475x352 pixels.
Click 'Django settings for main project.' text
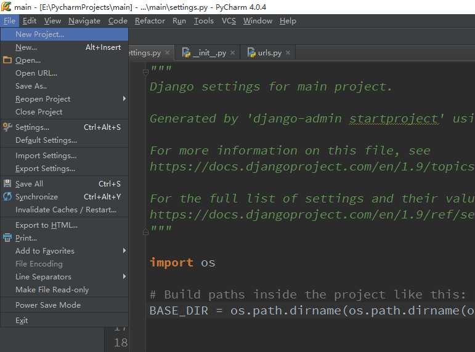(x=270, y=87)
